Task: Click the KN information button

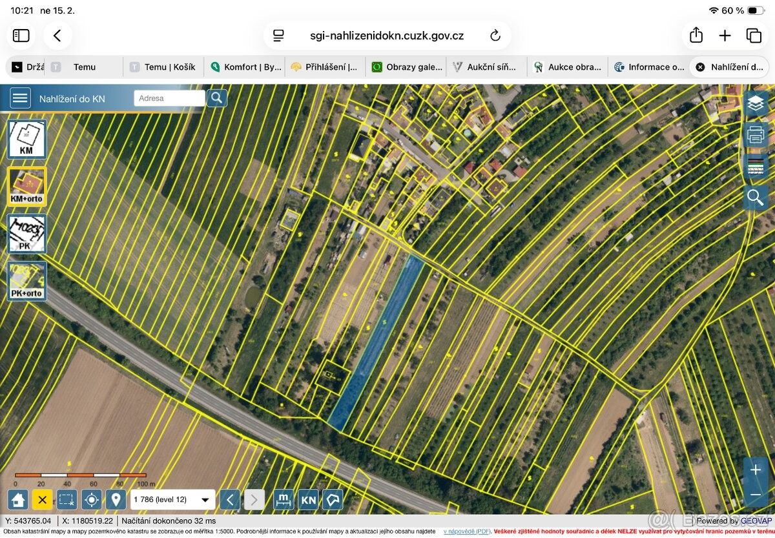Action: click(309, 499)
